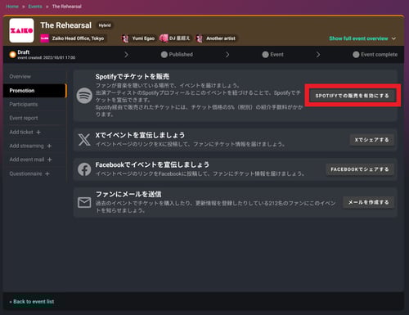Click the Event status circle
409x315 pixels.
(x=265, y=55)
